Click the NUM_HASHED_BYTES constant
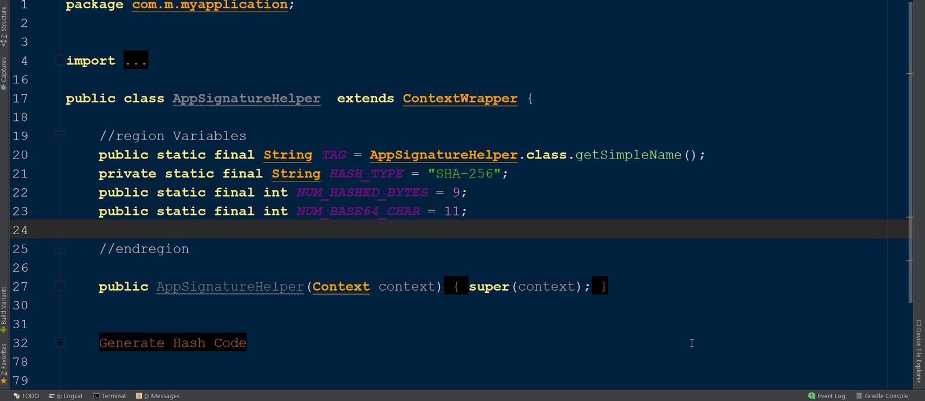The image size is (925, 401). (x=362, y=192)
